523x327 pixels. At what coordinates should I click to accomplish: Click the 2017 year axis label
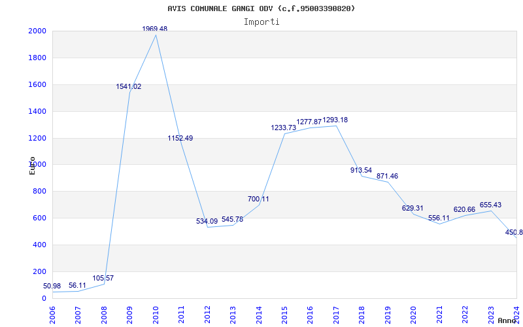[336, 315]
